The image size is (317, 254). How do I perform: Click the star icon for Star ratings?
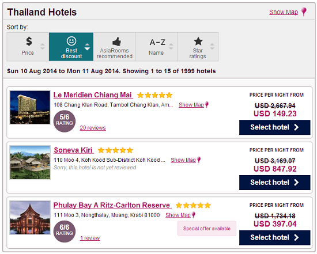(198, 41)
